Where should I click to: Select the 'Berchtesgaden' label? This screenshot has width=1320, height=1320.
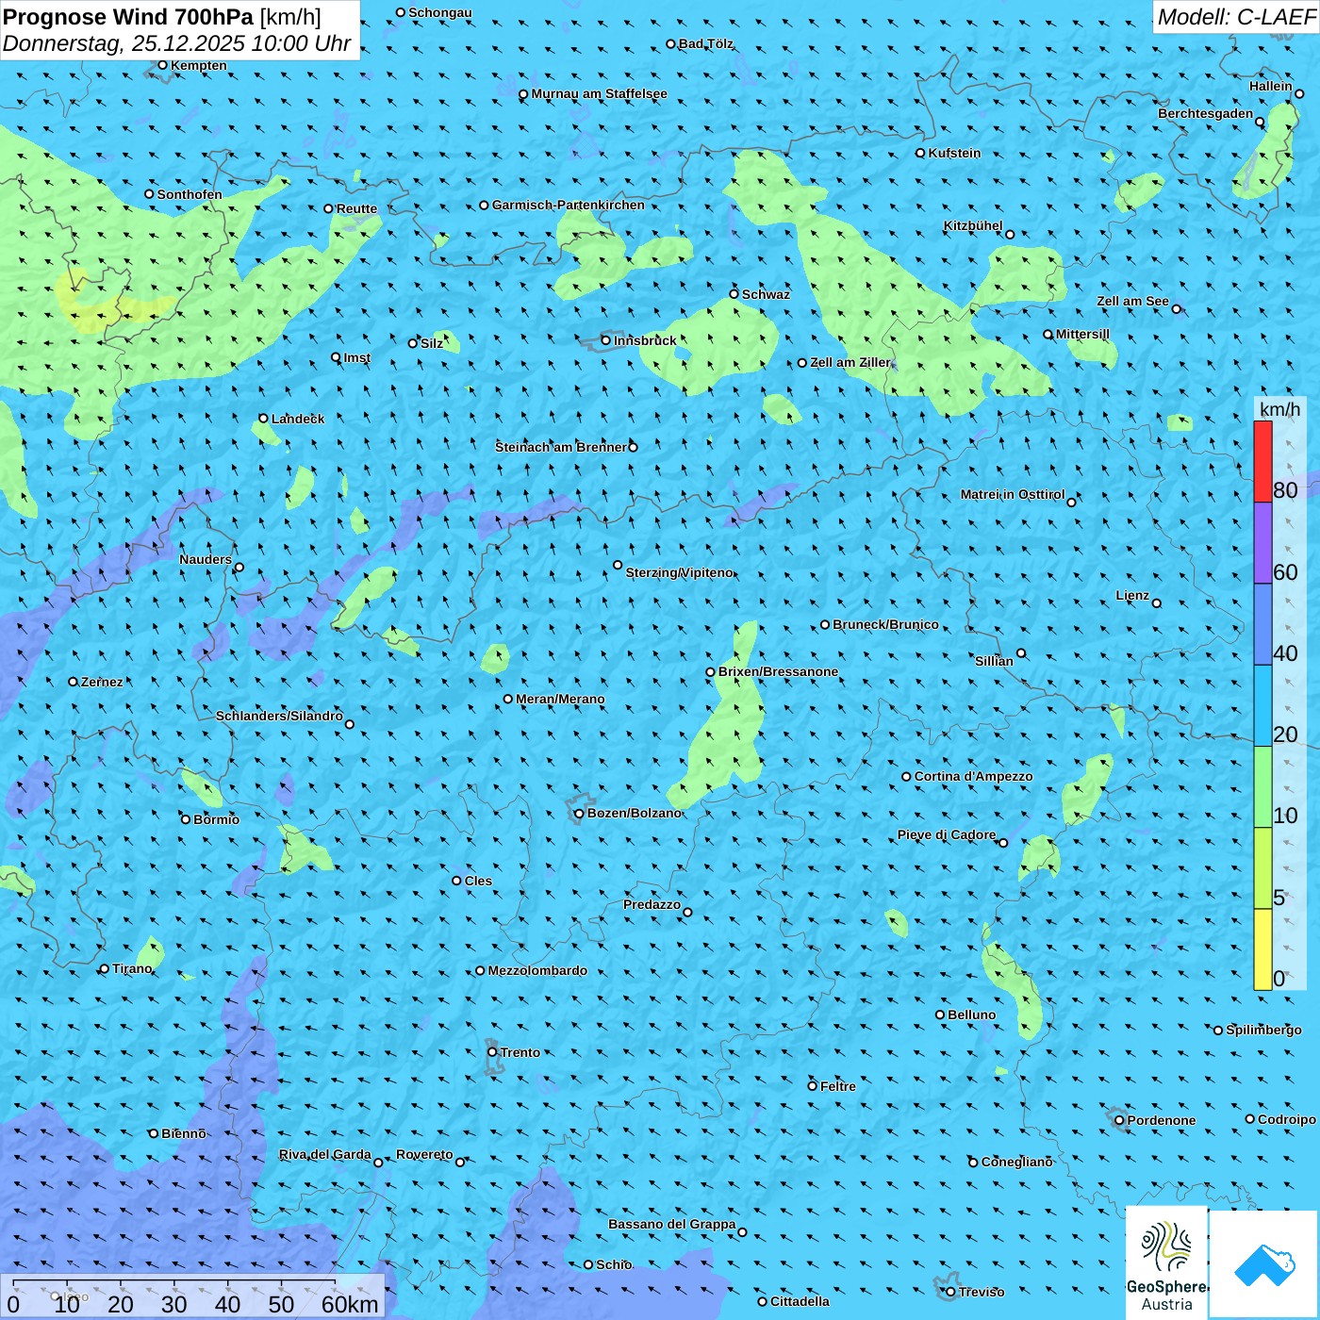[1206, 113]
